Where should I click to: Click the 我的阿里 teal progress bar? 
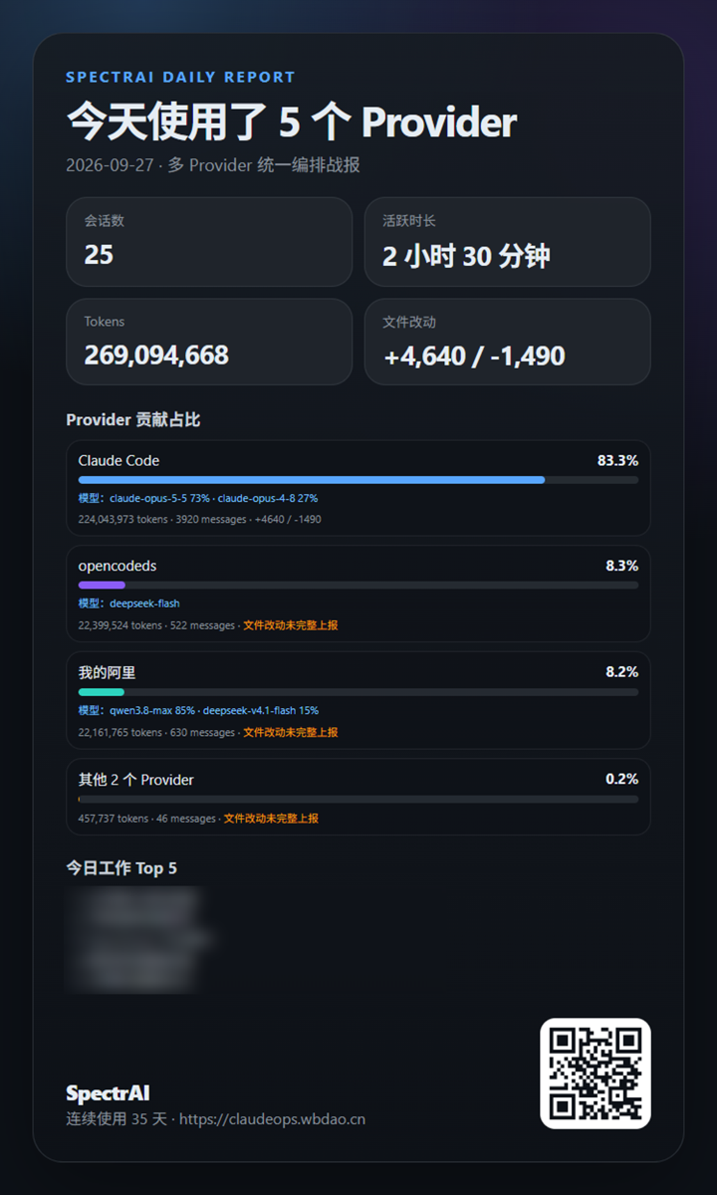pyautogui.click(x=102, y=692)
